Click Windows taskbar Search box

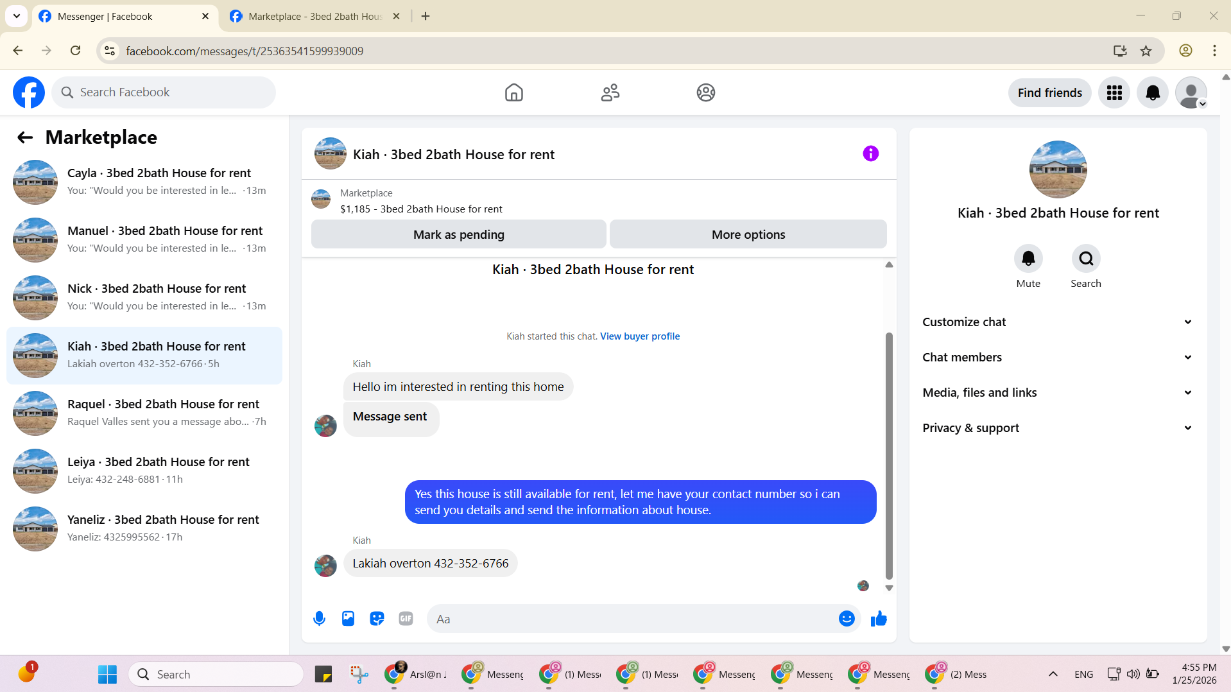click(216, 674)
